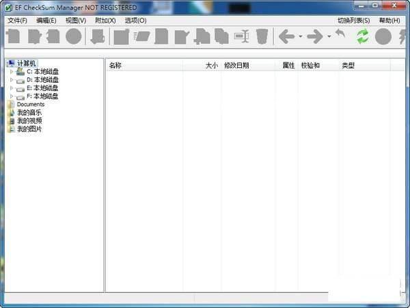Click the large back arrow toolbar button
The width and height of the screenshot is (410, 308).
[x=287, y=36]
